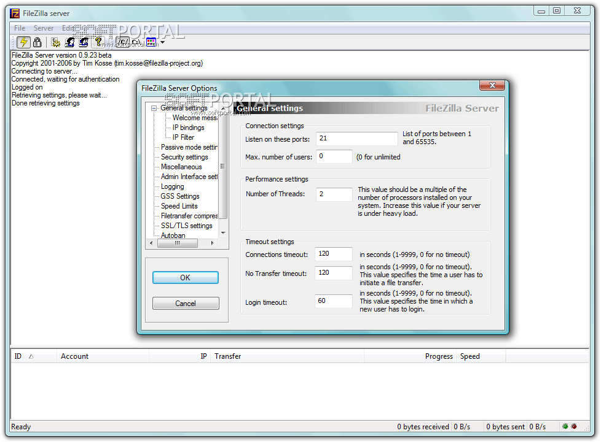Viewport: 601px width, 444px height.
Task: Click tree horizontal scrollbar right arrow
Action: (x=213, y=243)
